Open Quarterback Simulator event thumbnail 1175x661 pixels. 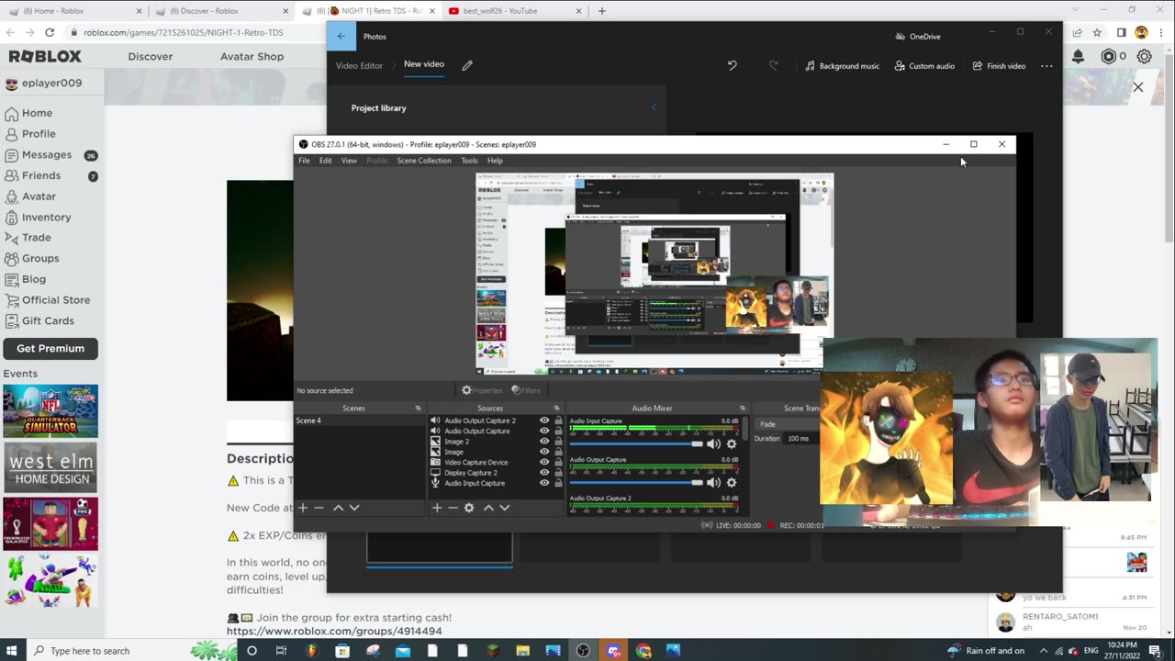coord(50,411)
